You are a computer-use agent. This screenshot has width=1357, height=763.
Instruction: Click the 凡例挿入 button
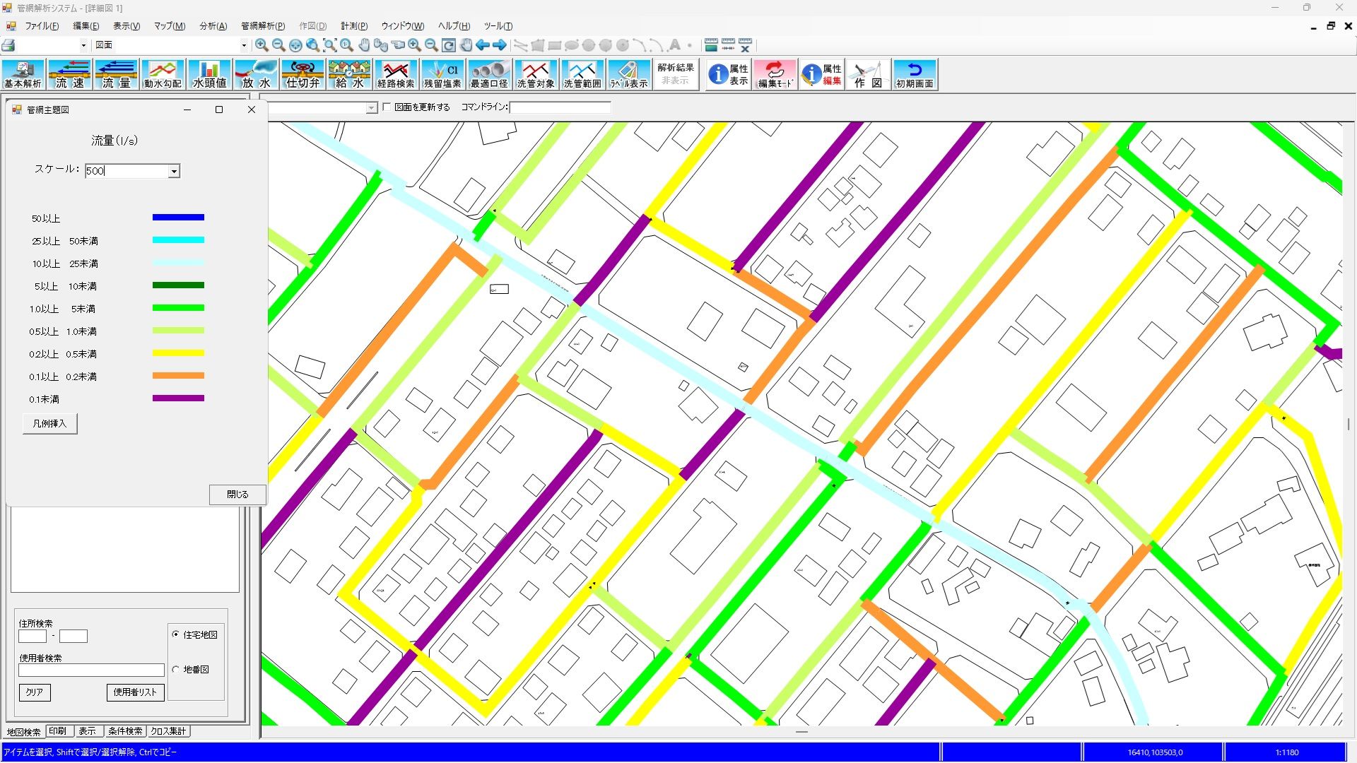pos(49,423)
